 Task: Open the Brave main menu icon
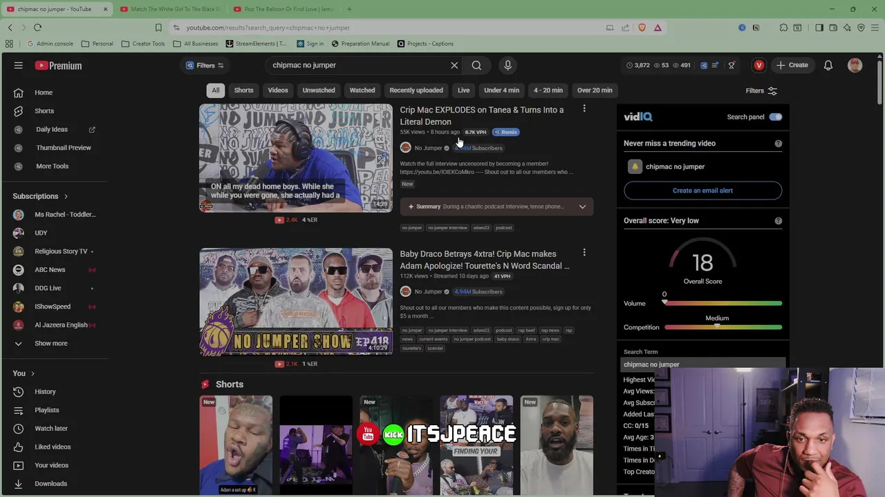click(875, 28)
